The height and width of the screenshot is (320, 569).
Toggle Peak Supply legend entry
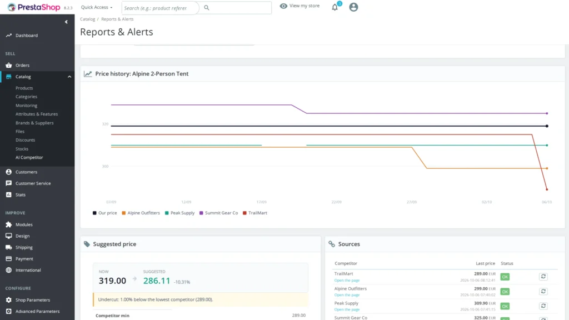[x=179, y=213]
